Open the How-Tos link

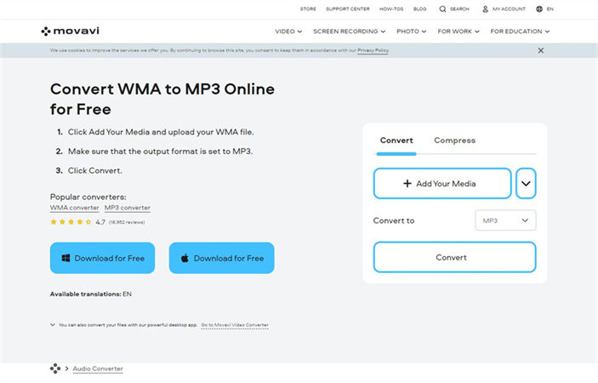tap(391, 9)
